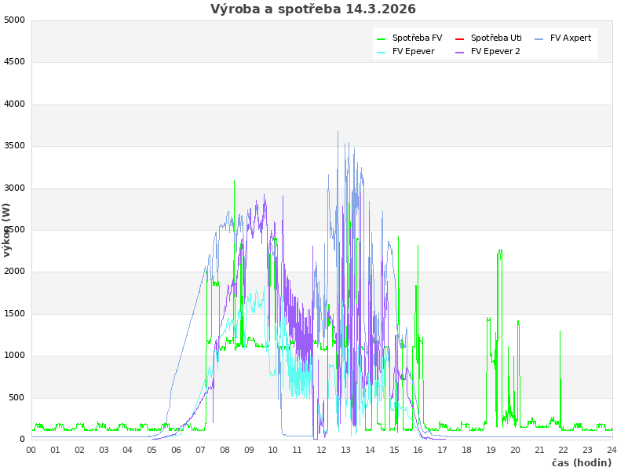Click the purple FV Epever 2 legend swatch
The width and height of the screenshot is (628, 471).
point(460,52)
